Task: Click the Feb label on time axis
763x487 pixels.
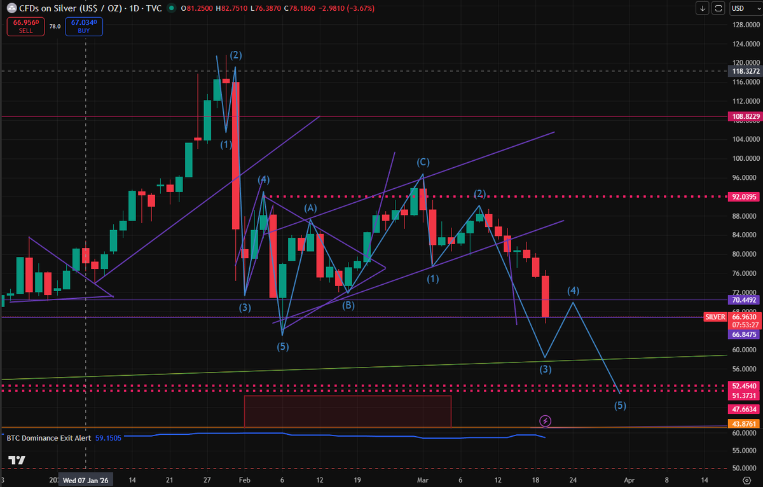Action: pos(245,481)
